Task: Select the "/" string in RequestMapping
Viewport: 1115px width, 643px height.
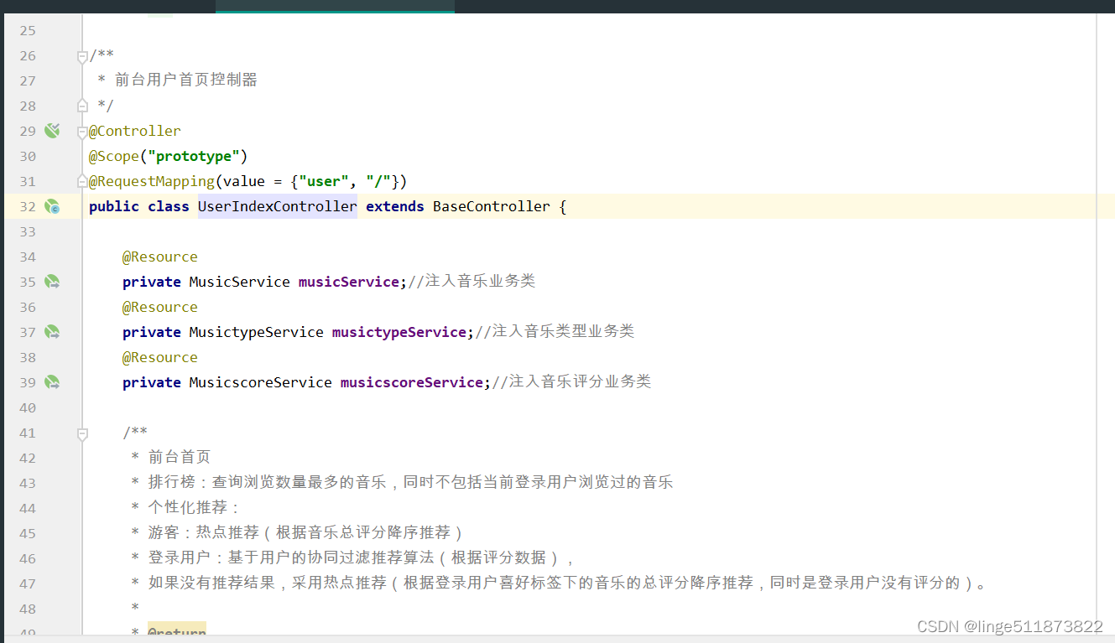Action: click(x=378, y=181)
